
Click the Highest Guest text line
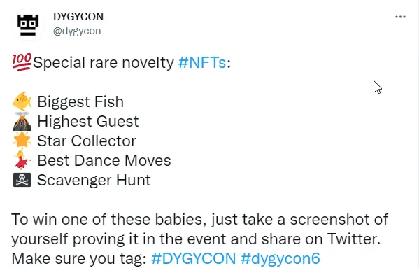tap(88, 122)
